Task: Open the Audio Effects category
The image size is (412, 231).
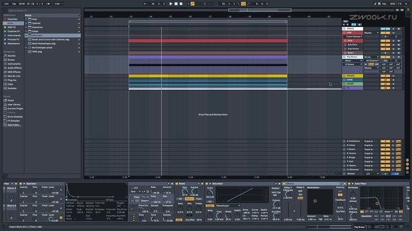Action: pos(14,68)
